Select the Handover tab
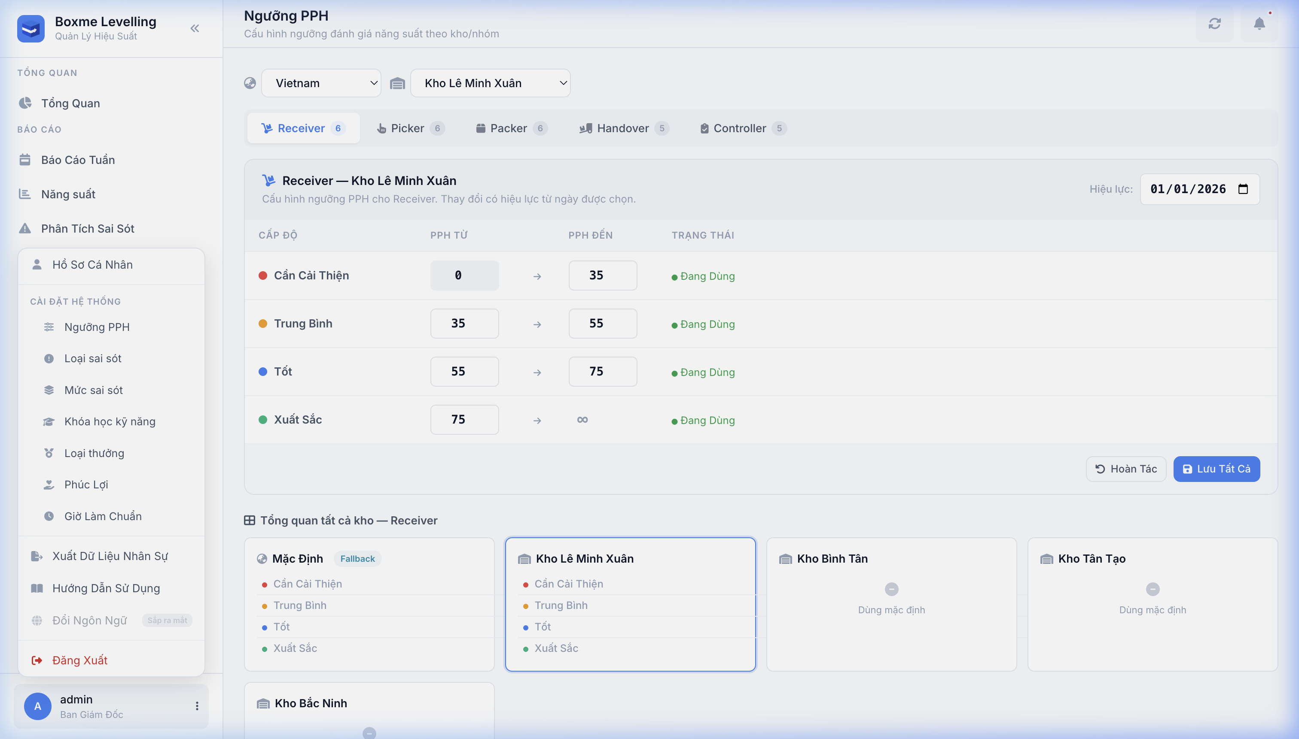1299x739 pixels. coord(623,128)
